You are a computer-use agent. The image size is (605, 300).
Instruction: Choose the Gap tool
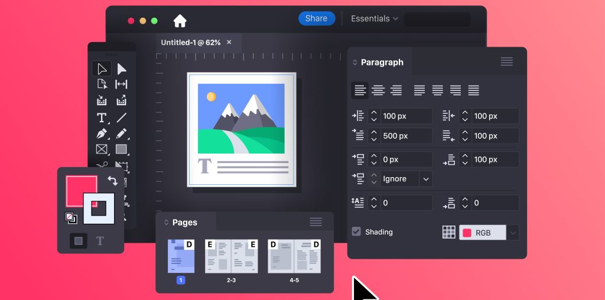click(121, 84)
